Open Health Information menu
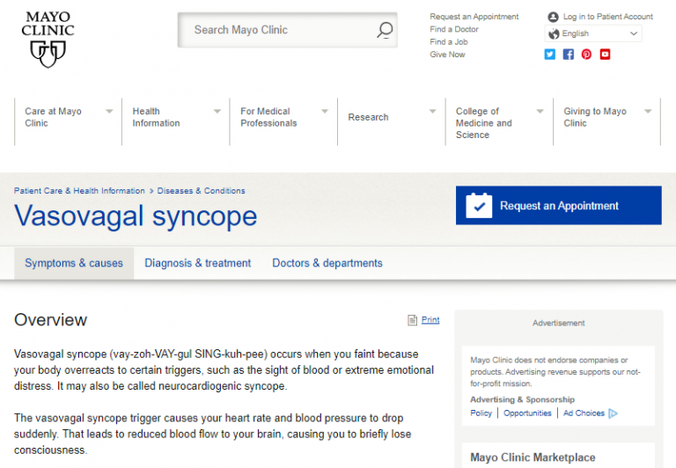The image size is (676, 468). click(156, 117)
